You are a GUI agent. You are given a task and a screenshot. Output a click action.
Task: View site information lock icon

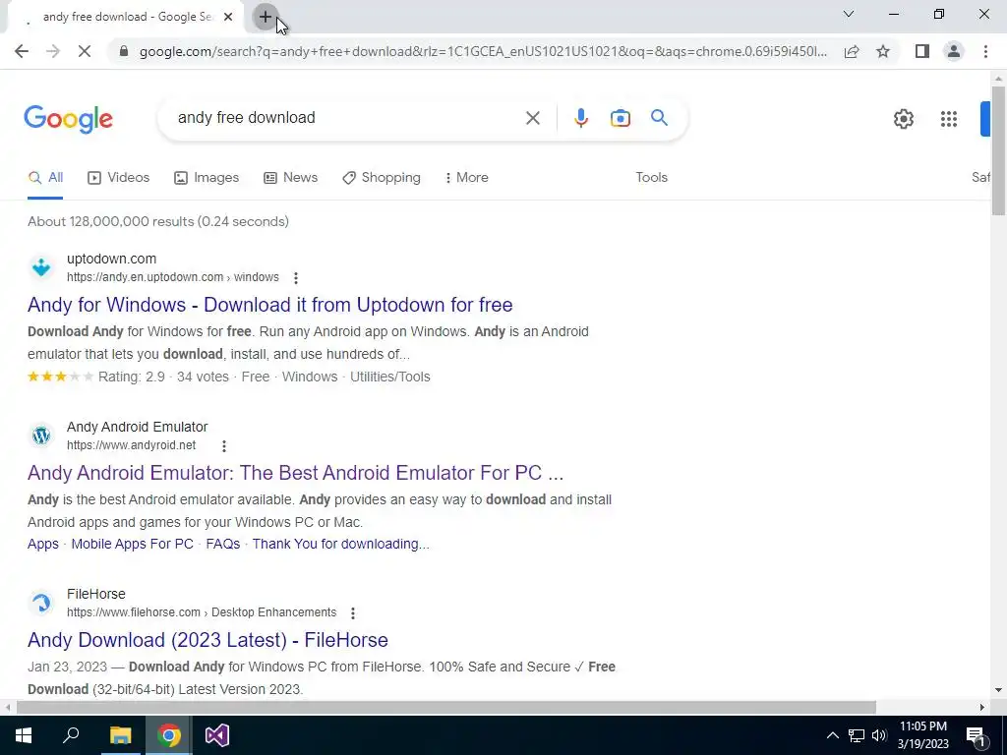124,51
